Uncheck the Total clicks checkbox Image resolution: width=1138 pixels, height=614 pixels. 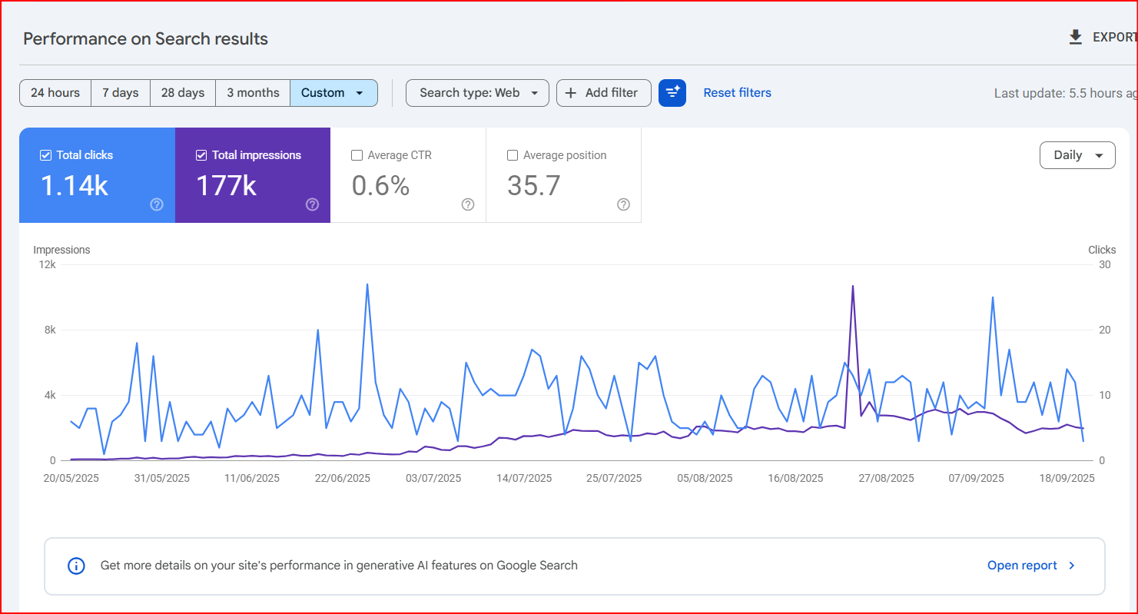coord(46,155)
